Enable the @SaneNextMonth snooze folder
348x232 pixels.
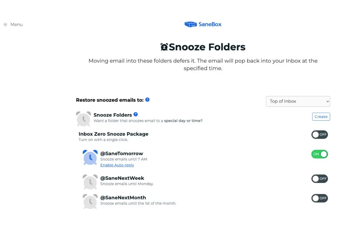tap(320, 198)
